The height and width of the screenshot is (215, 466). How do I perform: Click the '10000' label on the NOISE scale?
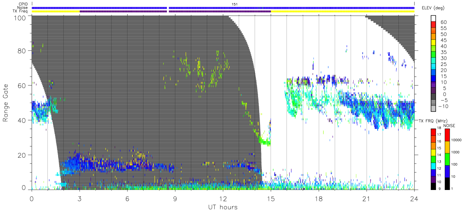(x=457, y=140)
